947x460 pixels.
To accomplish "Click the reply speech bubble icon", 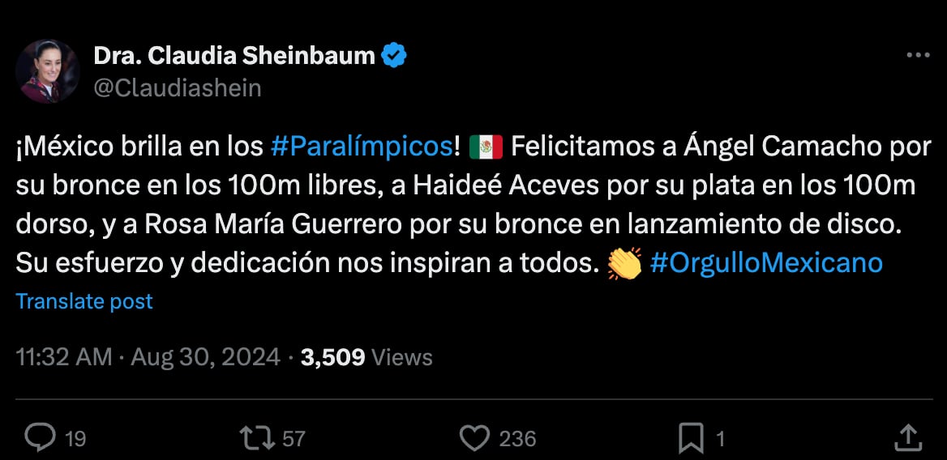I will coord(39,438).
